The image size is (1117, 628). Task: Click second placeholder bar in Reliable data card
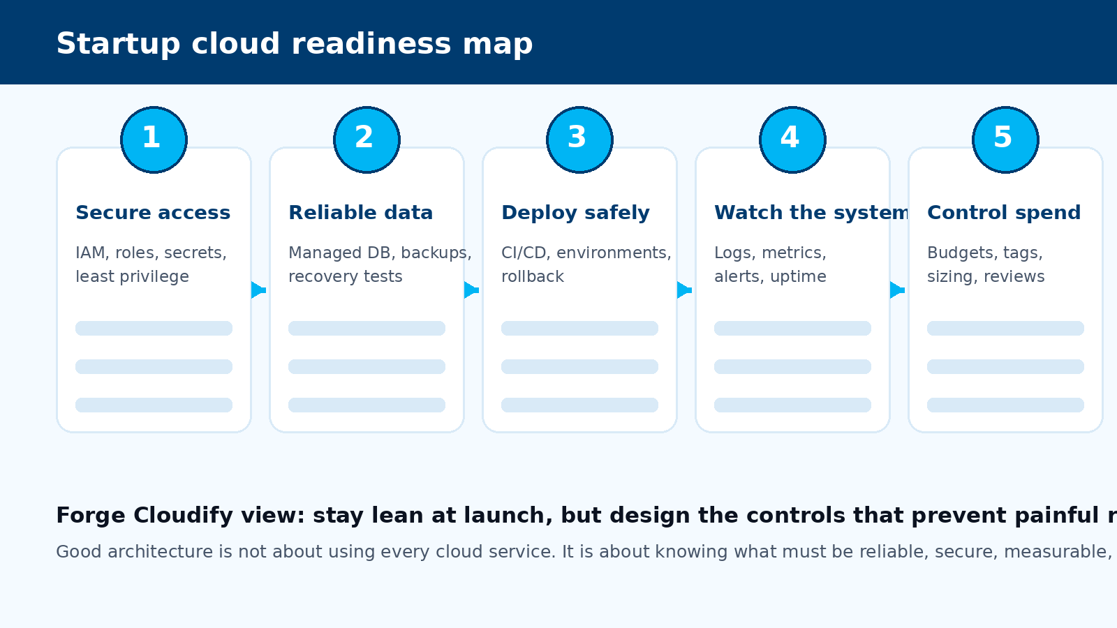[x=367, y=366]
